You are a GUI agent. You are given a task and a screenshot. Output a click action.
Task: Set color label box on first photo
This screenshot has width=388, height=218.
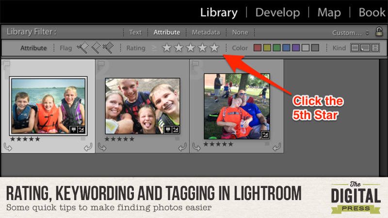click(83, 139)
